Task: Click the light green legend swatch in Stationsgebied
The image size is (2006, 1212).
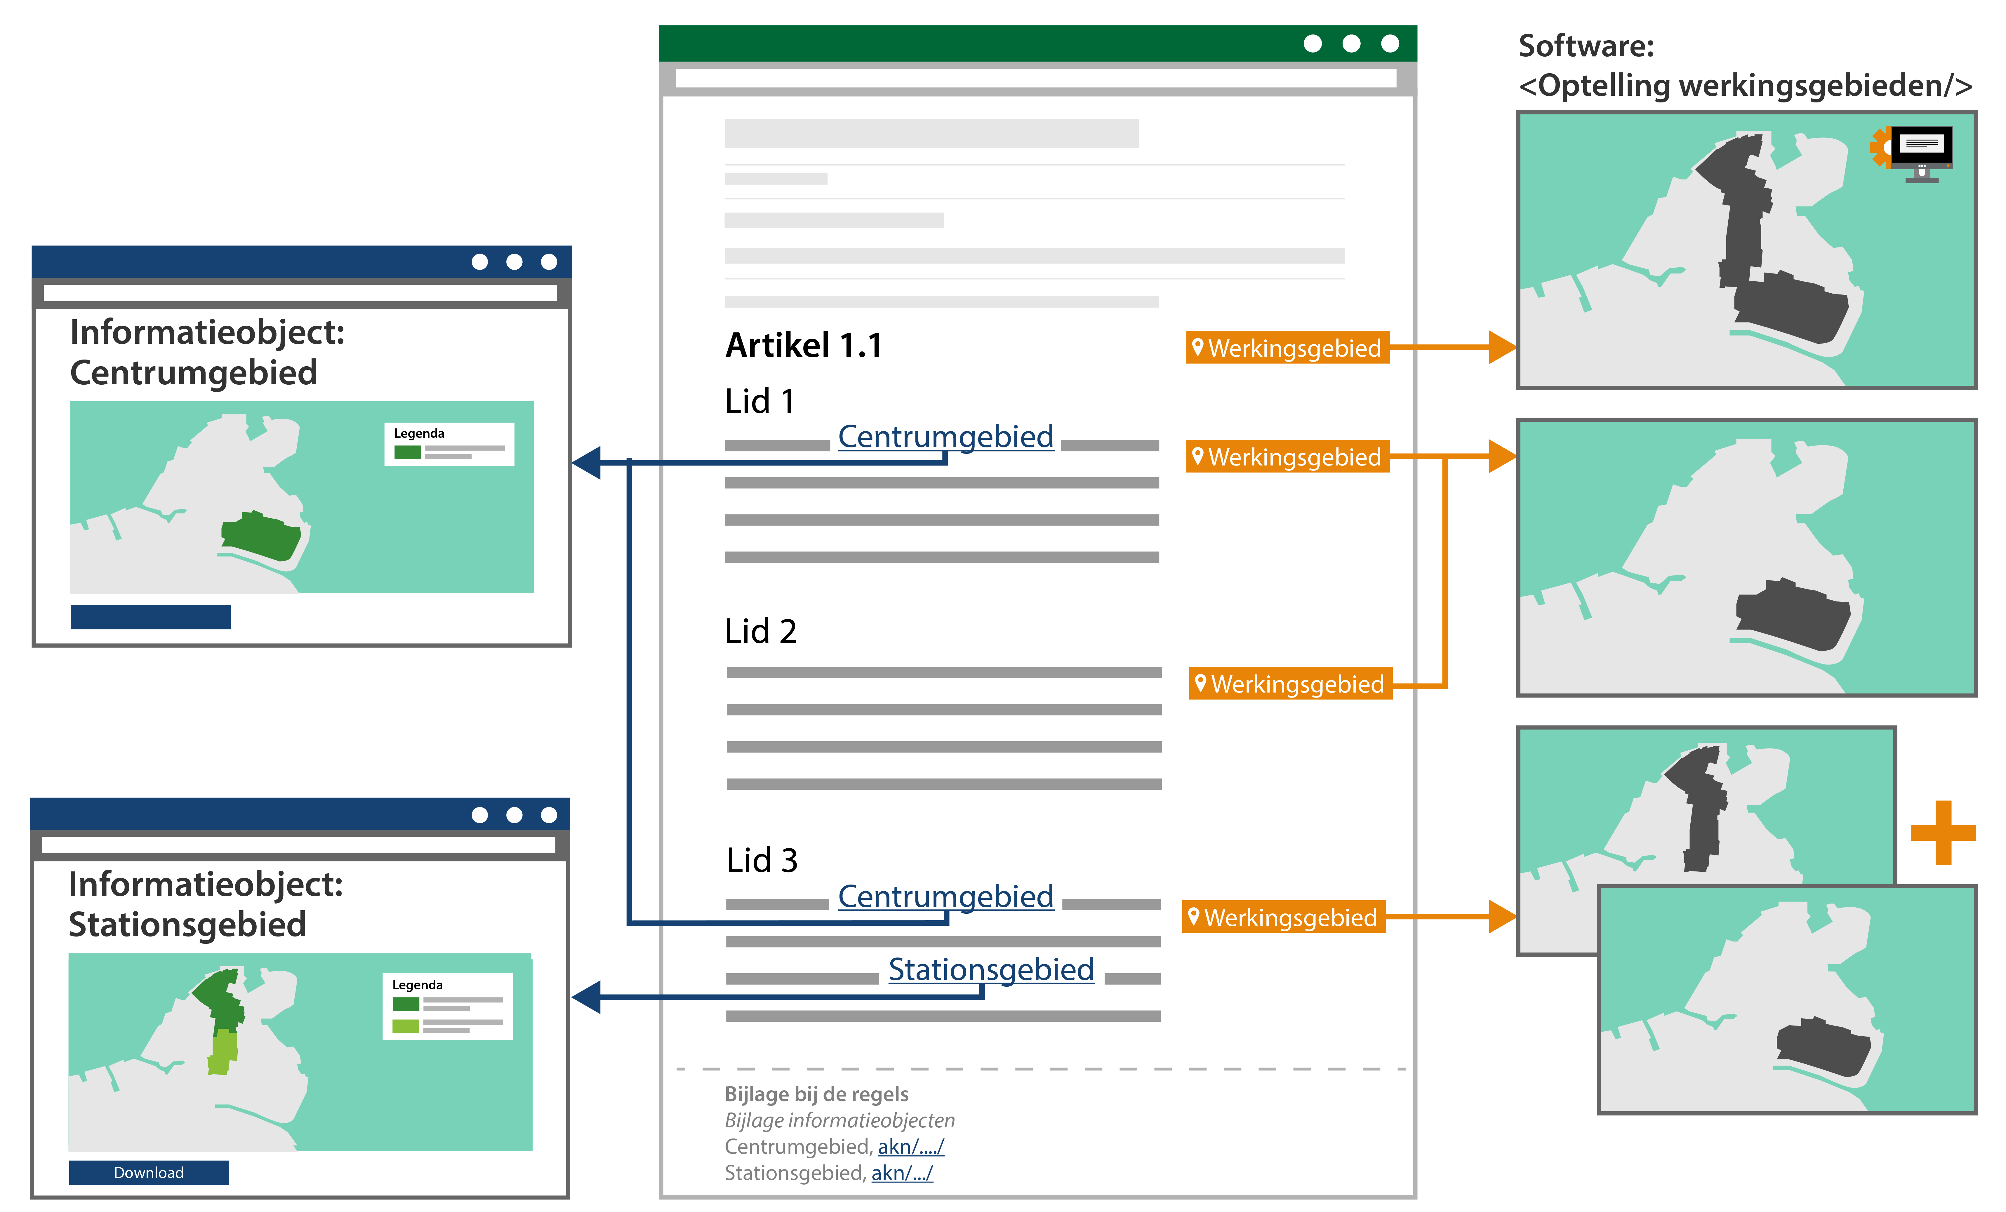Action: (x=405, y=1027)
